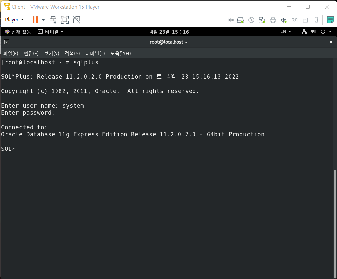
Task: Click the network adapter device icon
Action: coord(262,20)
